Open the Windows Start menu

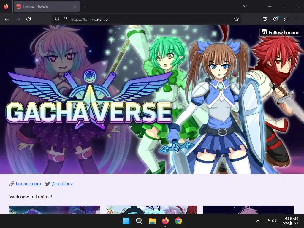(126, 221)
